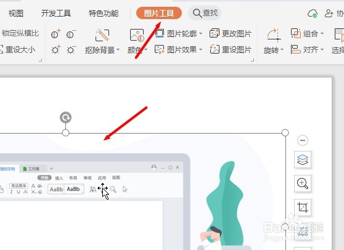Expand the 抠除背景 dropdown arrow
The image size is (344, 250).
click(x=118, y=49)
